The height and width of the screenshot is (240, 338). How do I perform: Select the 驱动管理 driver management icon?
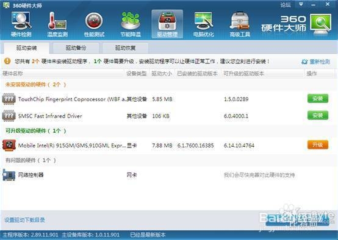pyautogui.click(x=167, y=24)
